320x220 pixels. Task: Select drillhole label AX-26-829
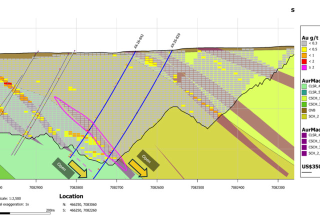point(175,40)
